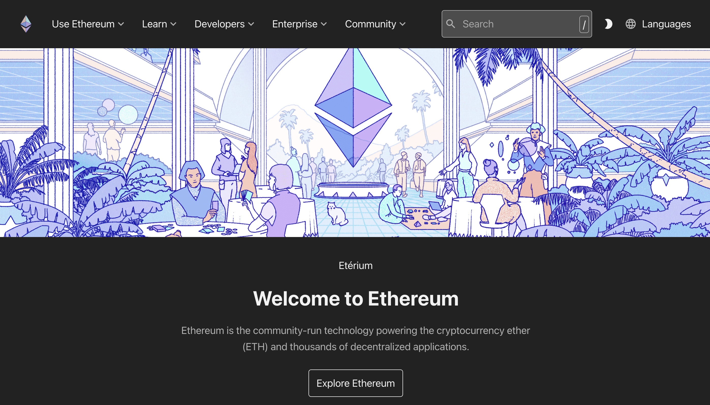The image size is (710, 405).
Task: Expand the Enterprise chevron arrow
Action: [324, 24]
